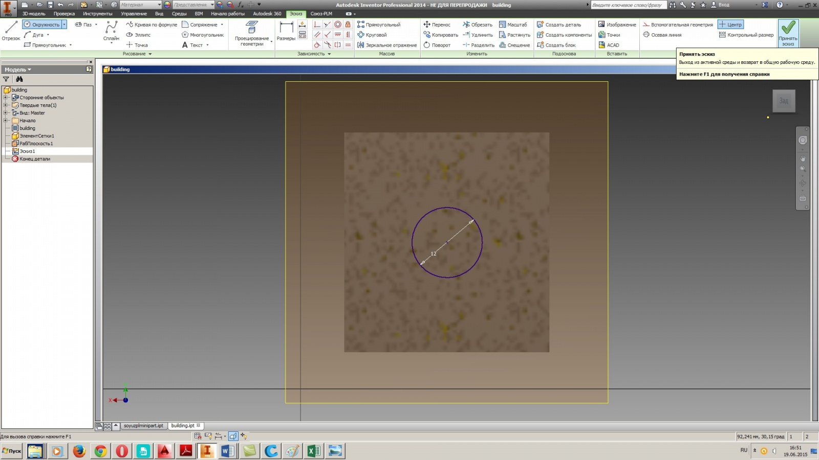Click the Save icon in quick access toolbar
Viewport: 819px width, 460px height.
[x=50, y=5]
